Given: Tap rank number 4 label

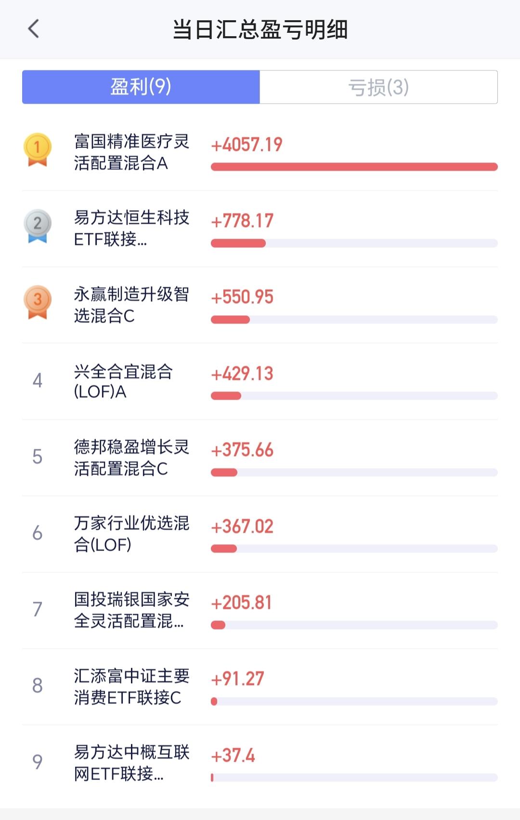Looking at the screenshot, I should tap(38, 381).
